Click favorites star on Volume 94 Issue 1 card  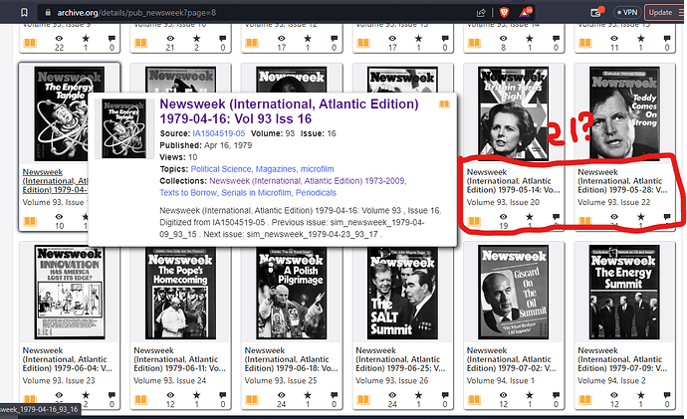530,394
